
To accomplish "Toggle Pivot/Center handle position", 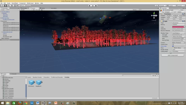I will pyautogui.click(x=22, y=6).
